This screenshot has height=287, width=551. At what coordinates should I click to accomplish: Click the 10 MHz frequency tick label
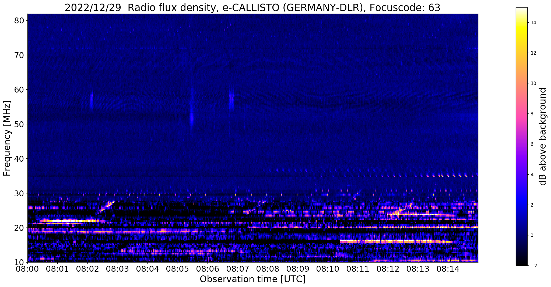19,263
